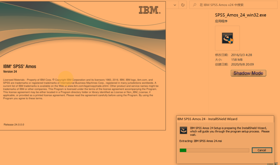Viewport: 280px width, 165px height.
Task: Cancel the InstallShield Wizard extraction
Action: pyautogui.click(x=262, y=150)
